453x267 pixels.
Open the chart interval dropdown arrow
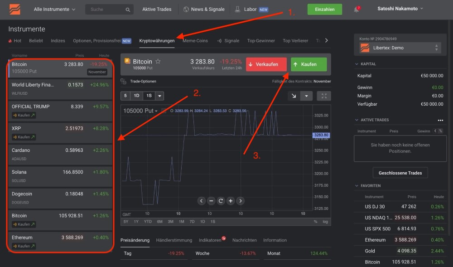click(x=159, y=96)
